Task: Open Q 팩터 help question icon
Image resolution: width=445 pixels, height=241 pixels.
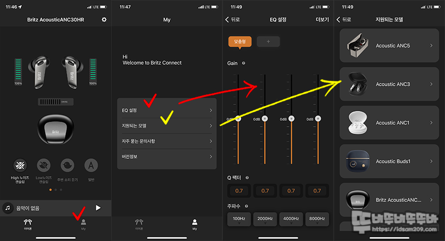Action: point(247,178)
